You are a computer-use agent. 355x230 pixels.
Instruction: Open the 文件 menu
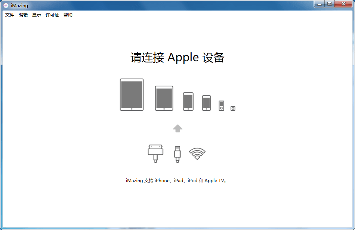(x=9, y=15)
